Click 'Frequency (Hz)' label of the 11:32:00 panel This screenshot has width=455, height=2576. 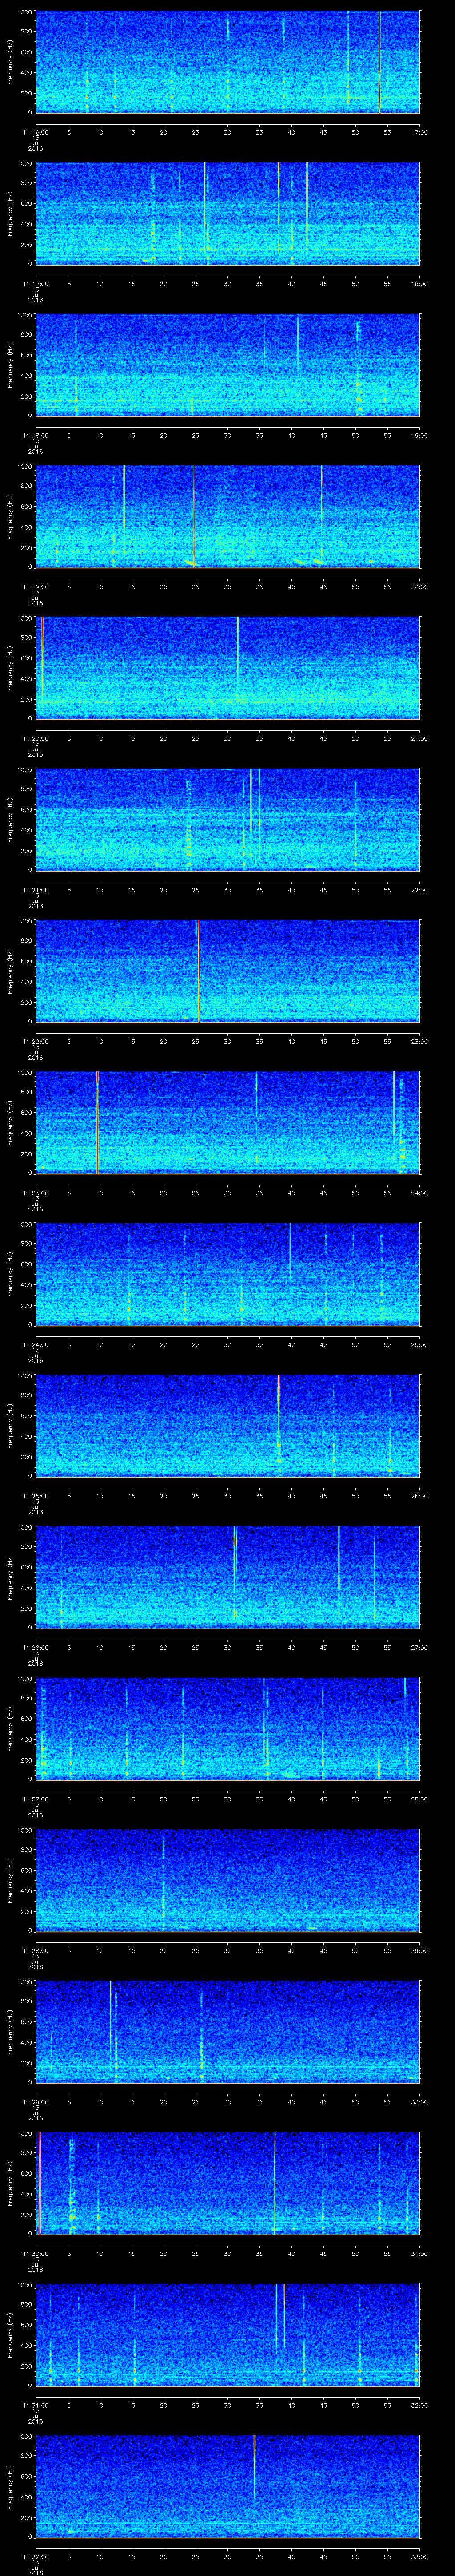click(x=10, y=2486)
